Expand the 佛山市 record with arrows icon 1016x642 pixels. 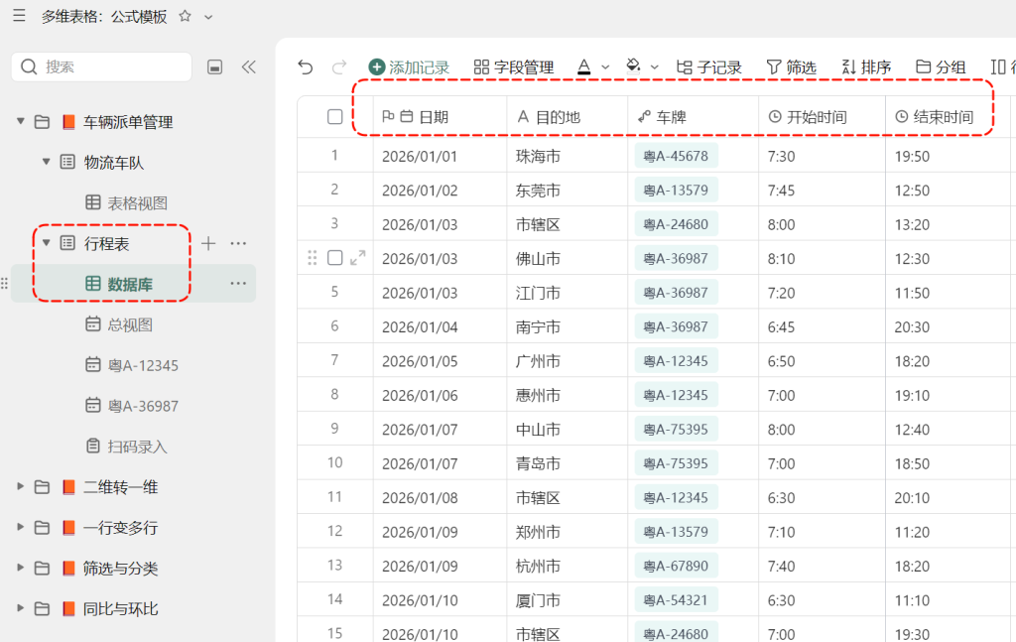pyautogui.click(x=357, y=258)
